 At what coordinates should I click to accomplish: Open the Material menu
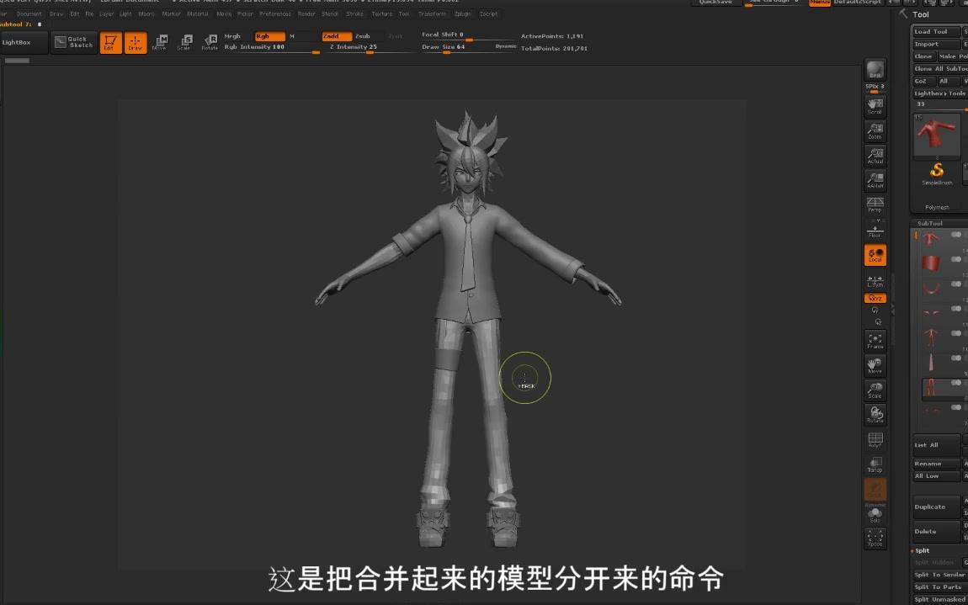click(x=198, y=13)
